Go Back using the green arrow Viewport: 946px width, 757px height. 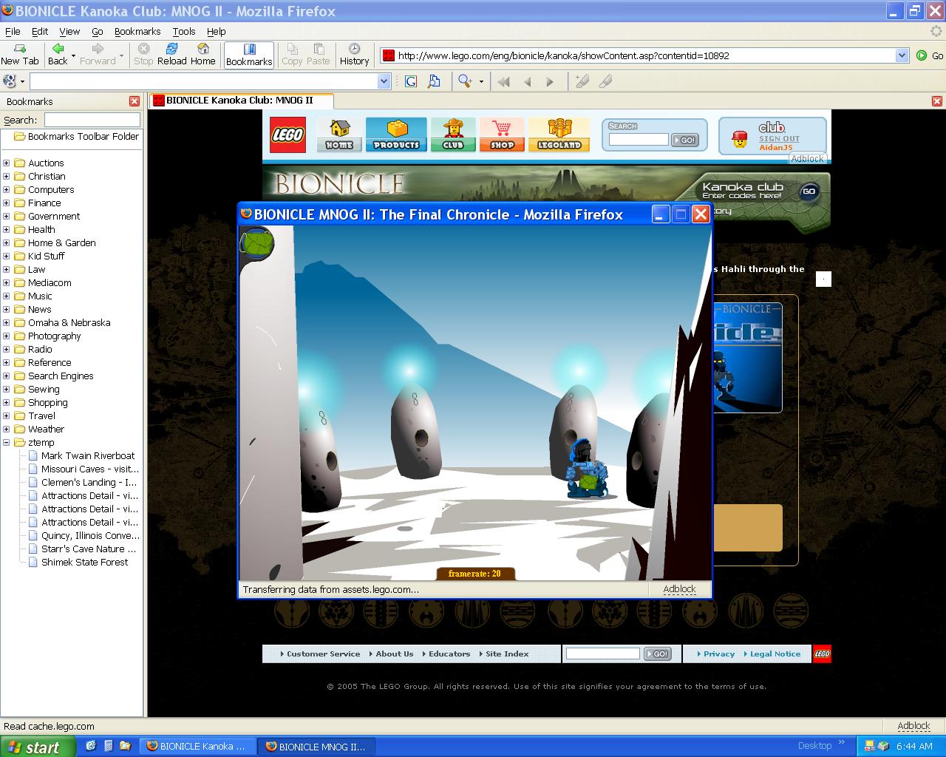[x=58, y=54]
